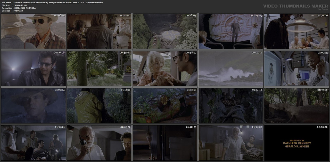
Task: Open the thumbnail at 00:06:01
Action: pyautogui.click(x=34, y=32)
